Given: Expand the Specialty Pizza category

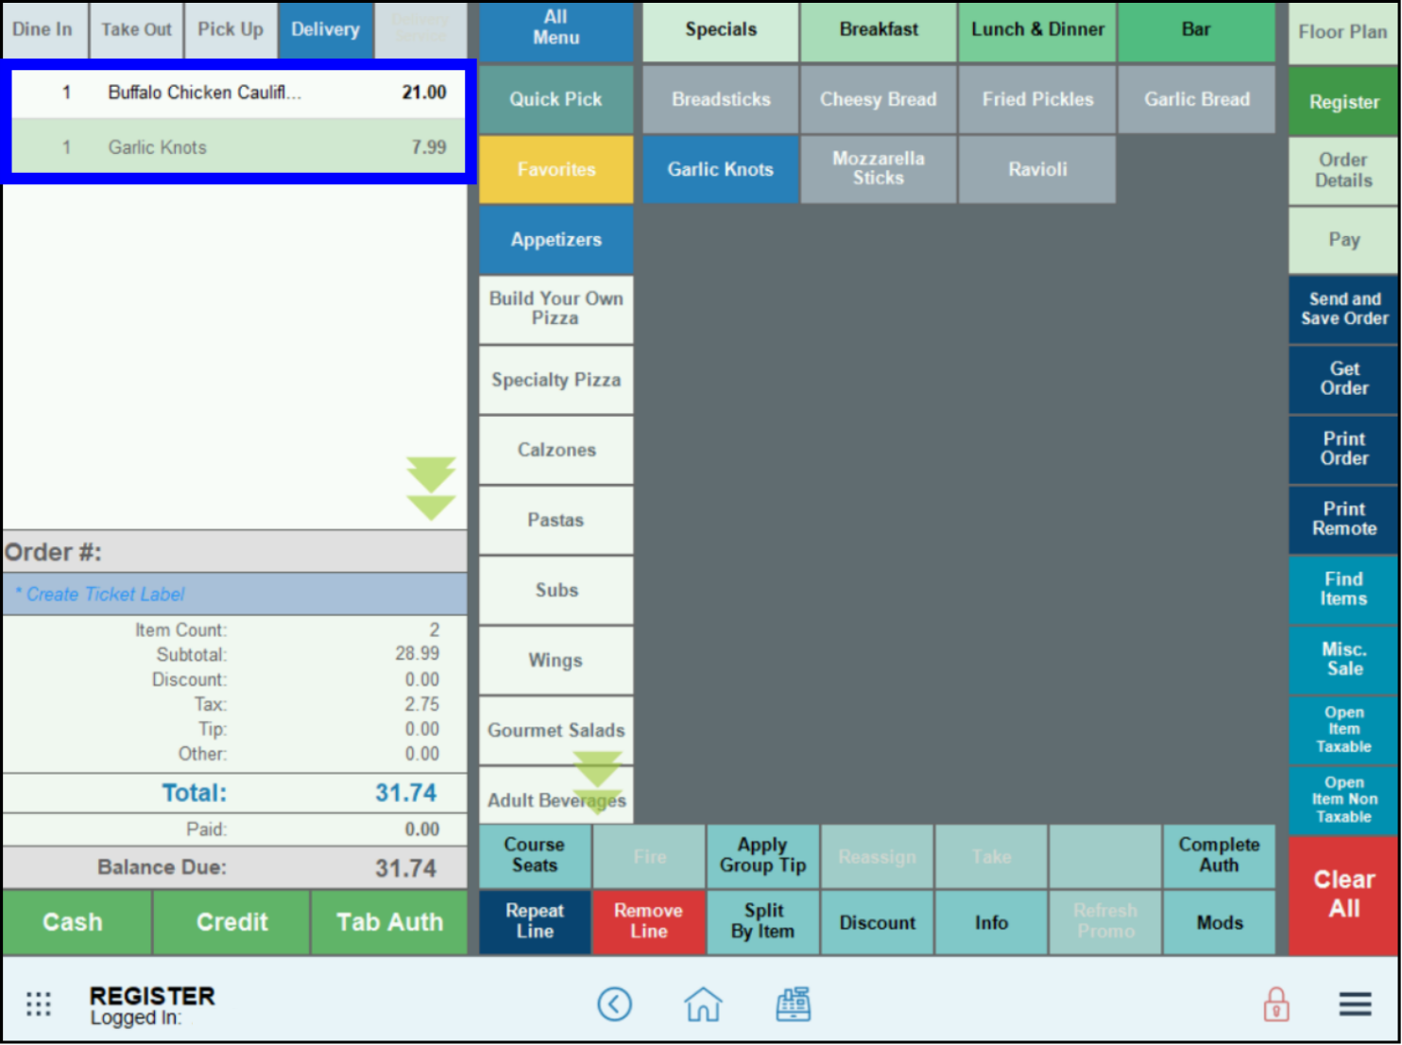Looking at the screenshot, I should (x=556, y=380).
